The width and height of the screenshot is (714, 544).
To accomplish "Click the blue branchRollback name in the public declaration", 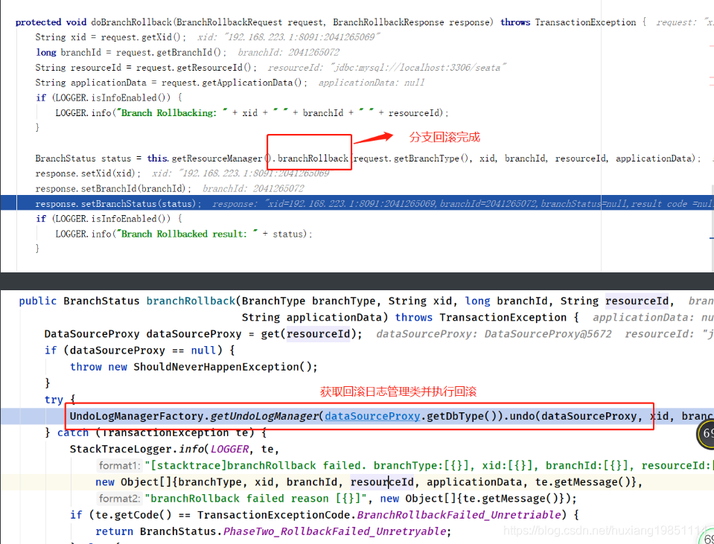I will tap(191, 301).
